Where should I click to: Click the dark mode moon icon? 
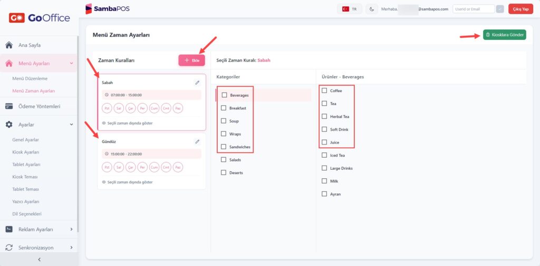coord(372,9)
